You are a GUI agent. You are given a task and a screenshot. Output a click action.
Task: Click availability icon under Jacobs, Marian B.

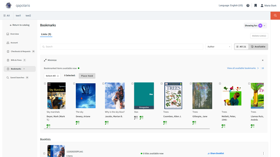click(x=107, y=123)
